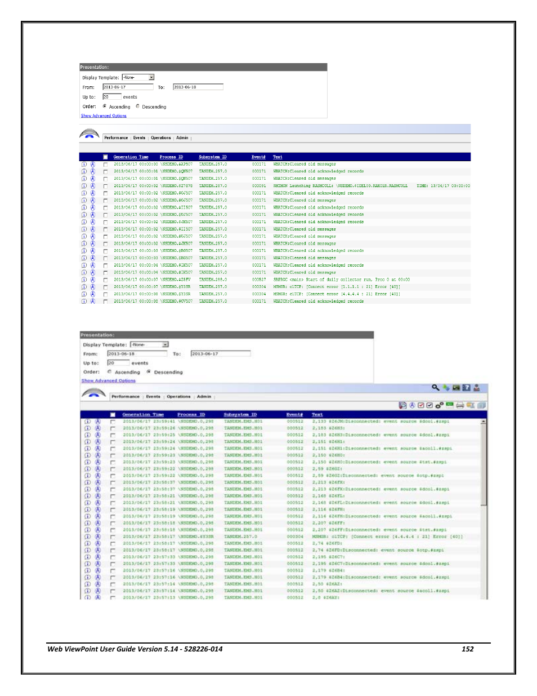The height and width of the screenshot is (696, 537).
Task: Click info icon for RAMCOLL $Z7878 row
Action: click(x=84, y=186)
